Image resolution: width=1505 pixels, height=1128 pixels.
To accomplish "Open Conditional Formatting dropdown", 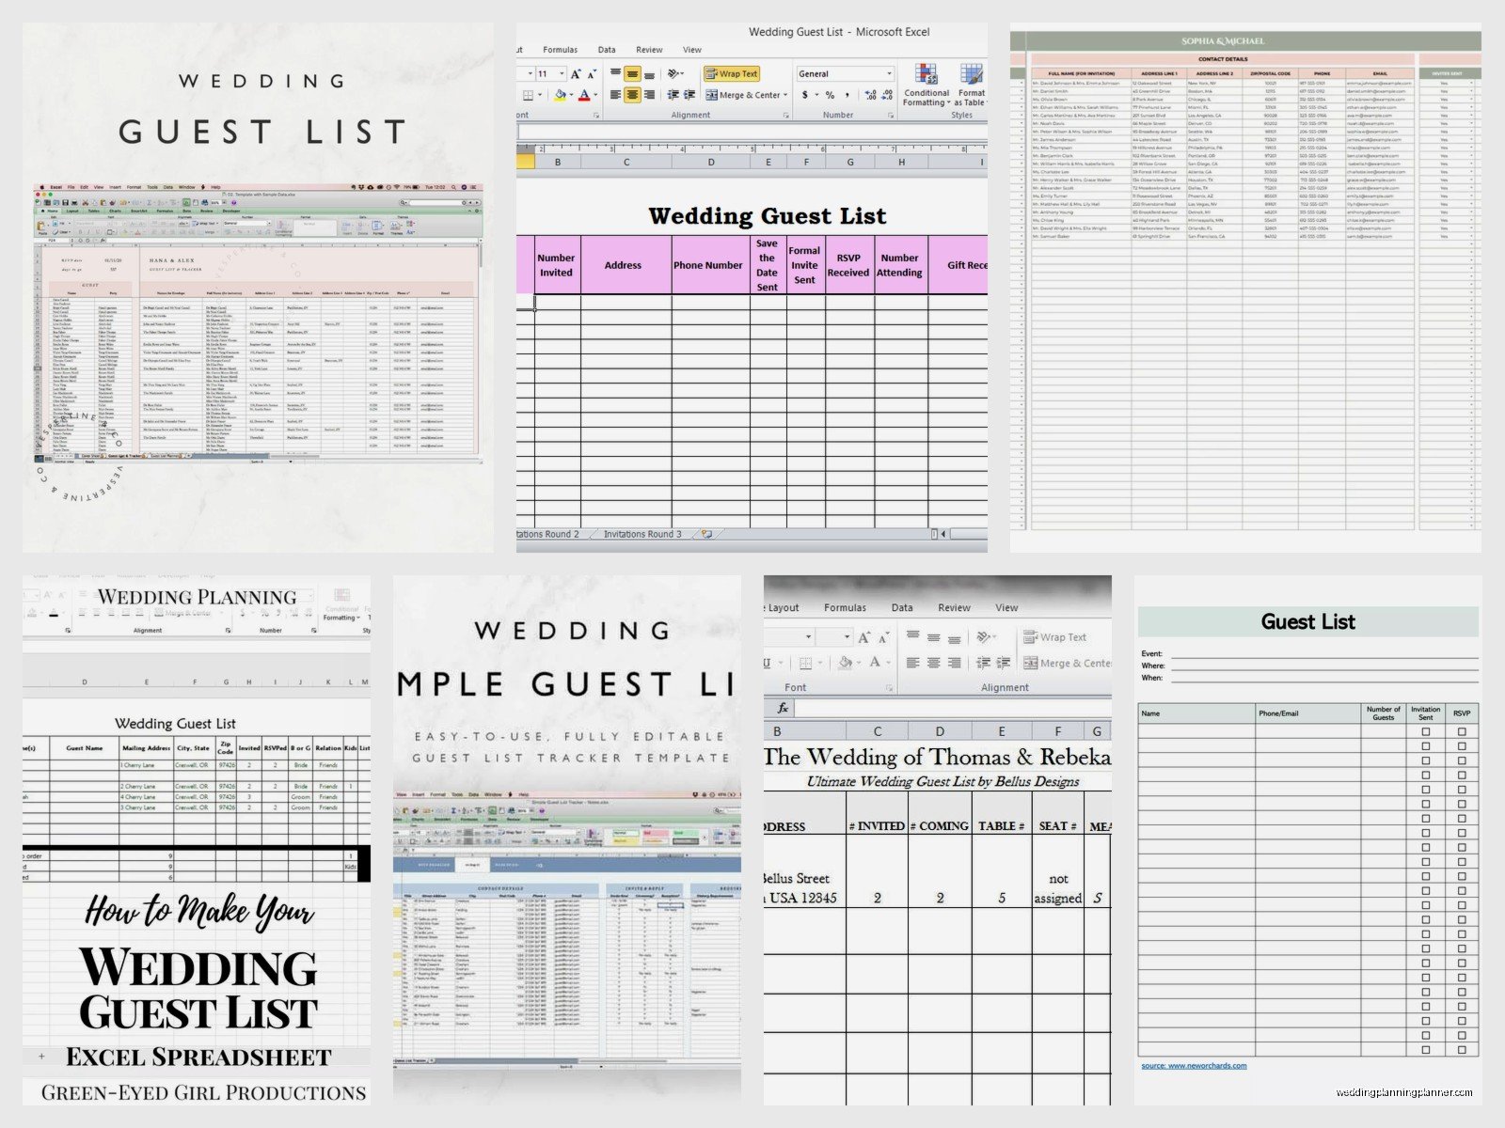I will [x=927, y=85].
